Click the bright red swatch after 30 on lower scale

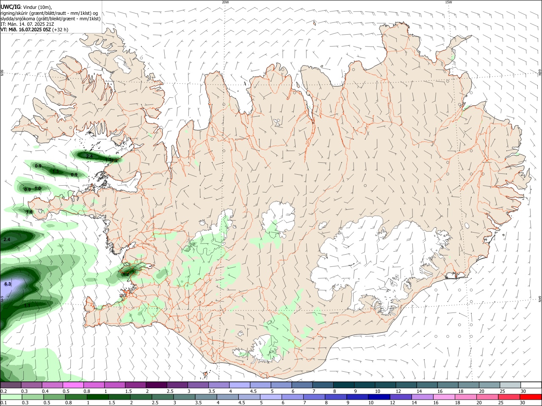click(531, 397)
